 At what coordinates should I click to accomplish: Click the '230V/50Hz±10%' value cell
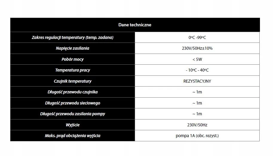197,48
